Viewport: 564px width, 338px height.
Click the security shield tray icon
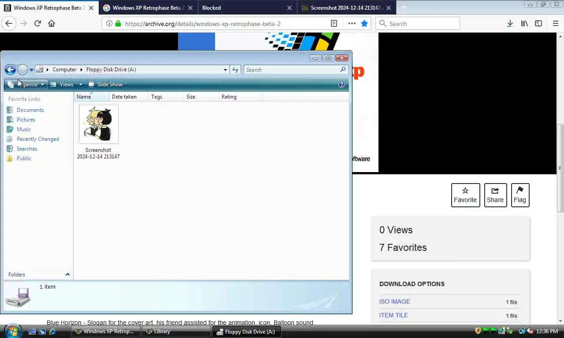tap(478, 331)
